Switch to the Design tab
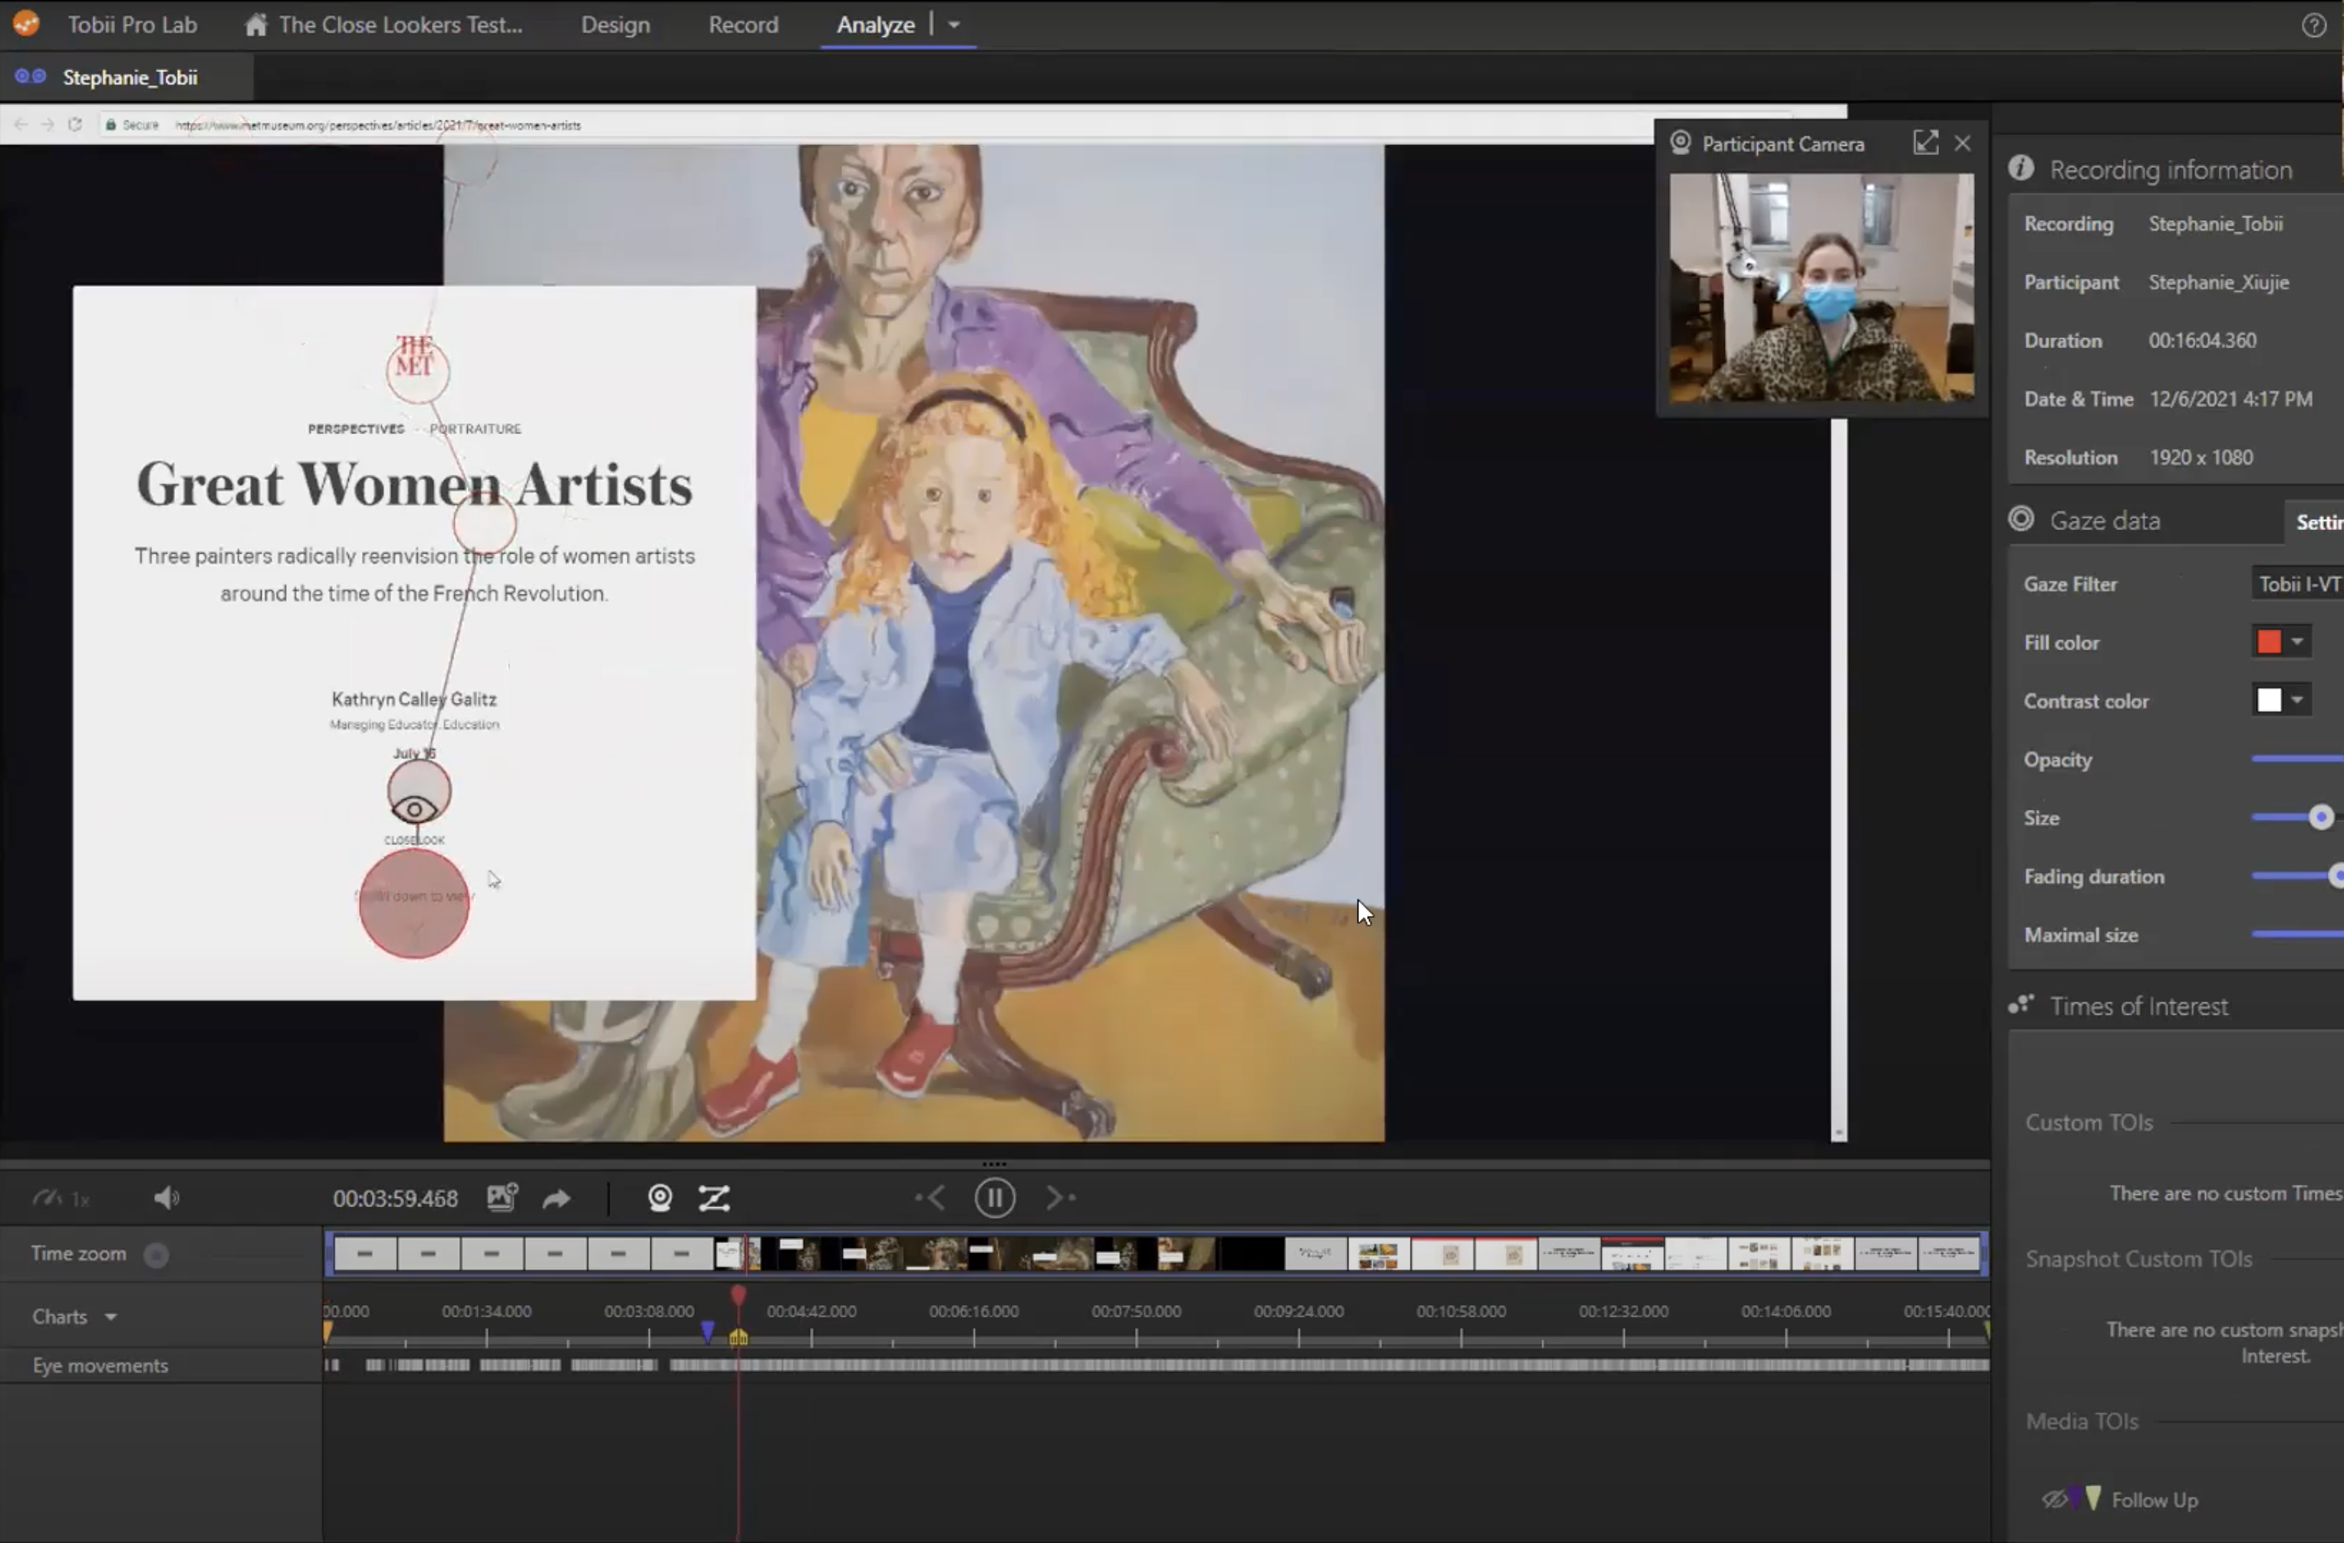 tap(616, 25)
